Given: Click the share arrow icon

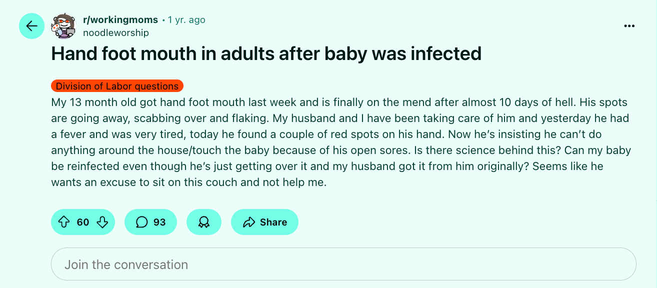Looking at the screenshot, I should point(248,222).
